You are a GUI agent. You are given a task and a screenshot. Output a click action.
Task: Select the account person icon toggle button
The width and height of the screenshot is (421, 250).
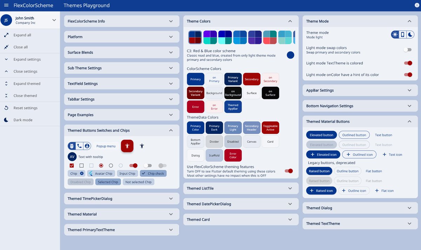point(87,146)
